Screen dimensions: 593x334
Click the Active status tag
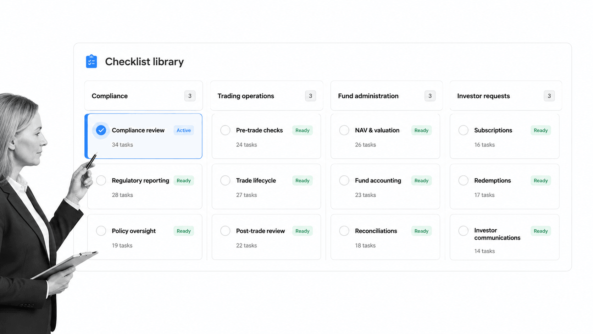[x=184, y=130]
